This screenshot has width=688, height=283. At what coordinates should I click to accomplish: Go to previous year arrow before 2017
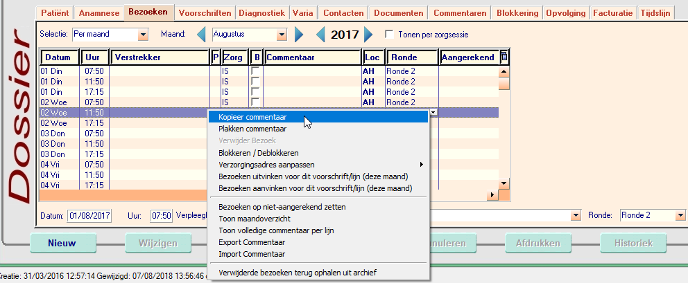pos(321,35)
